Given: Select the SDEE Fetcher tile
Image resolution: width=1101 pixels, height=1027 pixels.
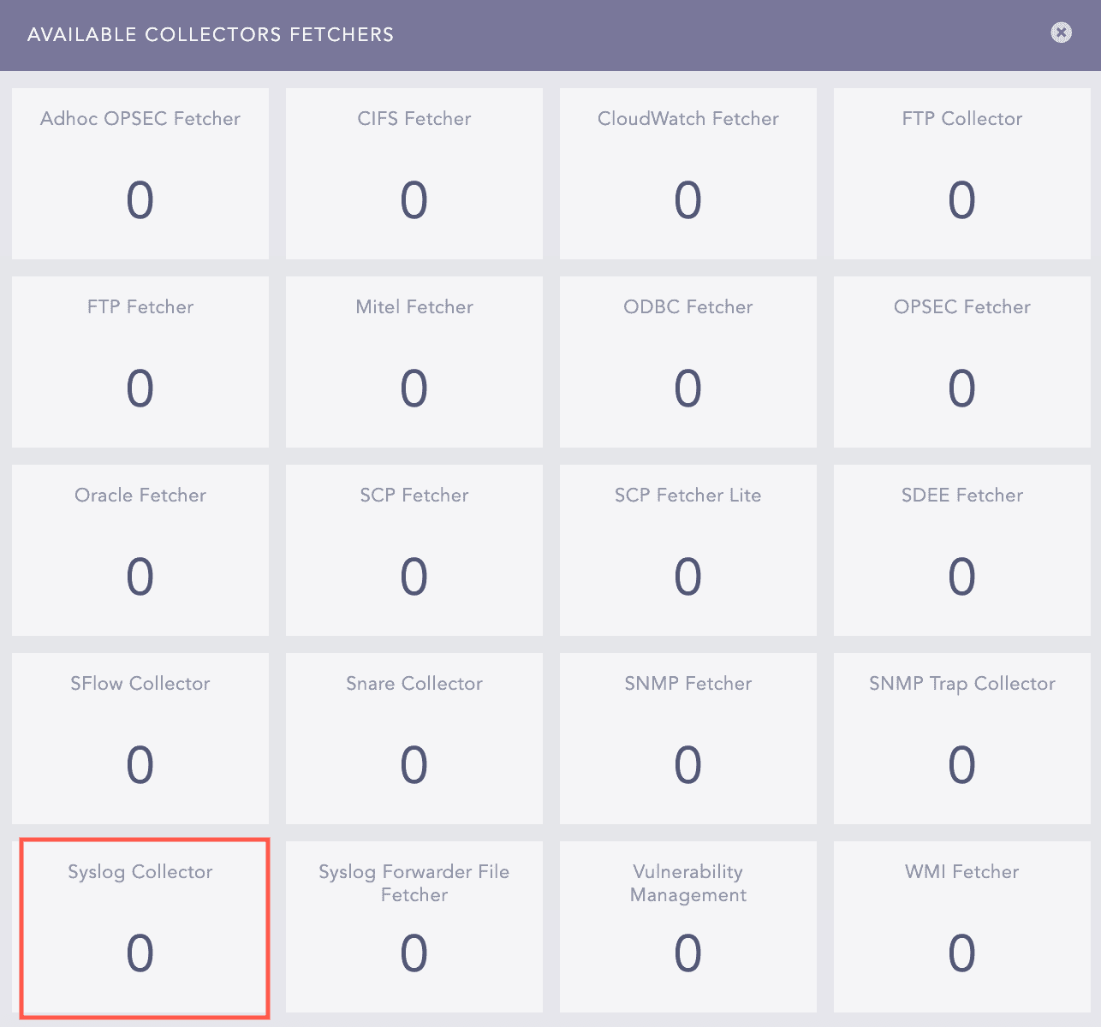Looking at the screenshot, I should [961, 549].
